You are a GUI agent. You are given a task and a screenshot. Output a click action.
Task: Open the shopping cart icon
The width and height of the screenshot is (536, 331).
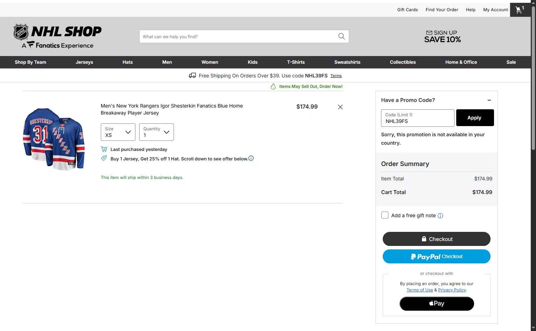click(520, 10)
